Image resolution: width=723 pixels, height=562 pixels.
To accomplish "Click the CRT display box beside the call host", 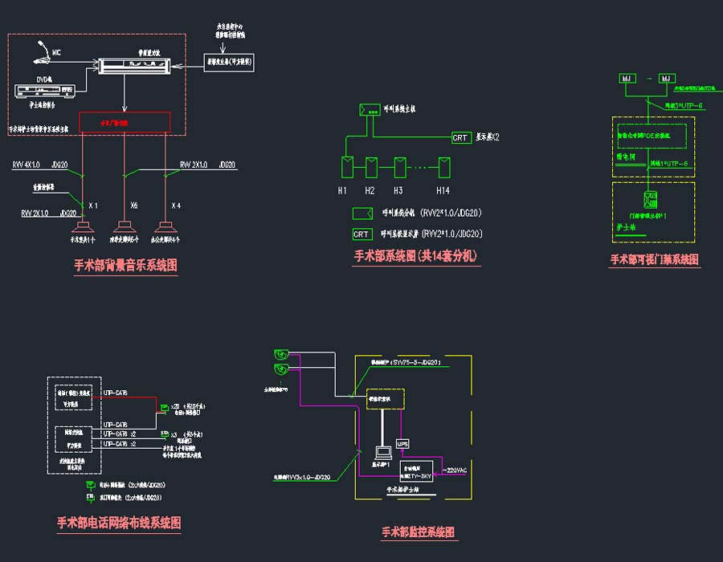I will pos(461,138).
